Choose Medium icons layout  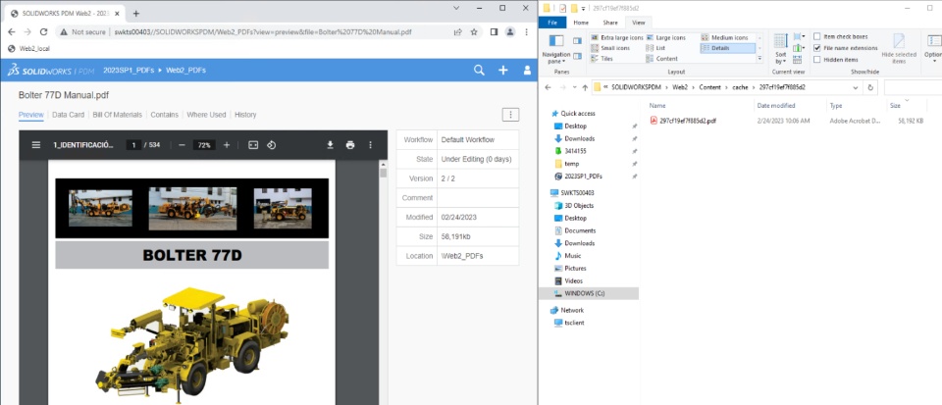[724, 37]
